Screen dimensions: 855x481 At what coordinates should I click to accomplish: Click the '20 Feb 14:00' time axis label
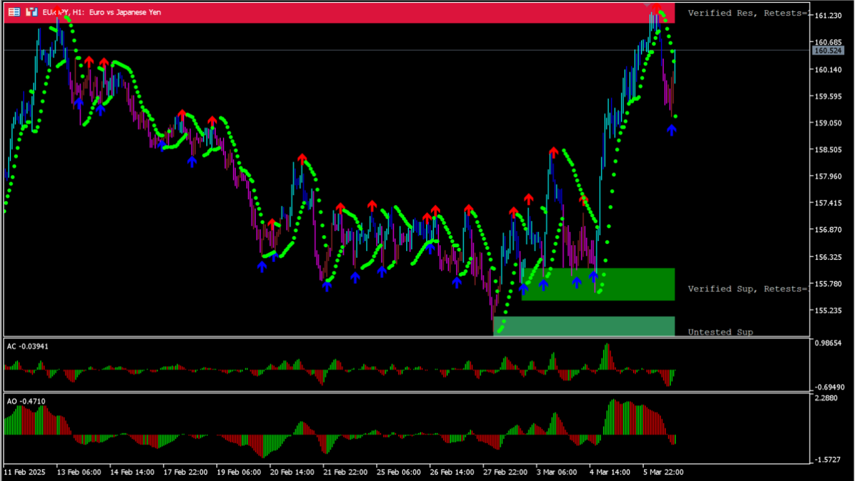click(293, 472)
